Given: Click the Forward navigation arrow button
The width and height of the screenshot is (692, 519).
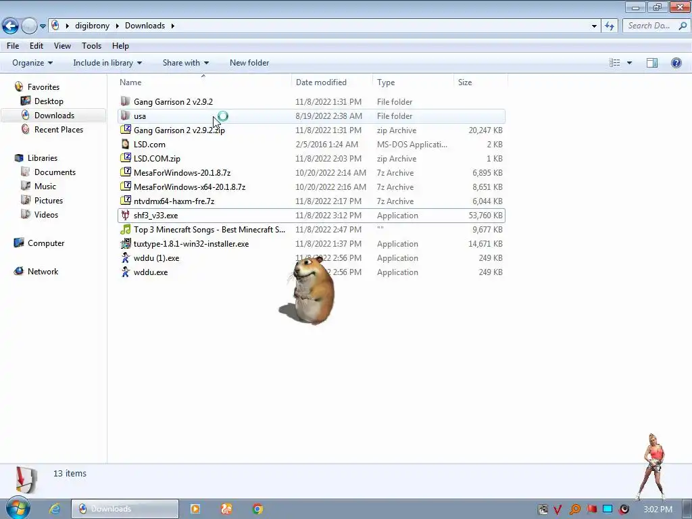Looking at the screenshot, I should (x=29, y=26).
